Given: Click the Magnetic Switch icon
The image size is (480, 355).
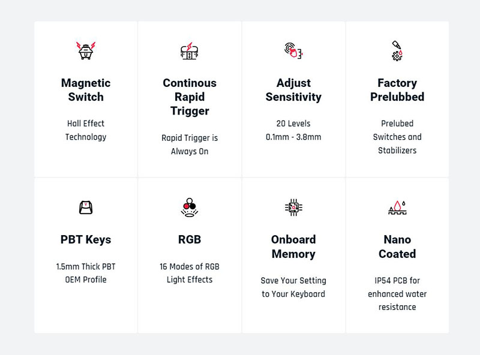Looking at the screenshot, I should 86,51.
